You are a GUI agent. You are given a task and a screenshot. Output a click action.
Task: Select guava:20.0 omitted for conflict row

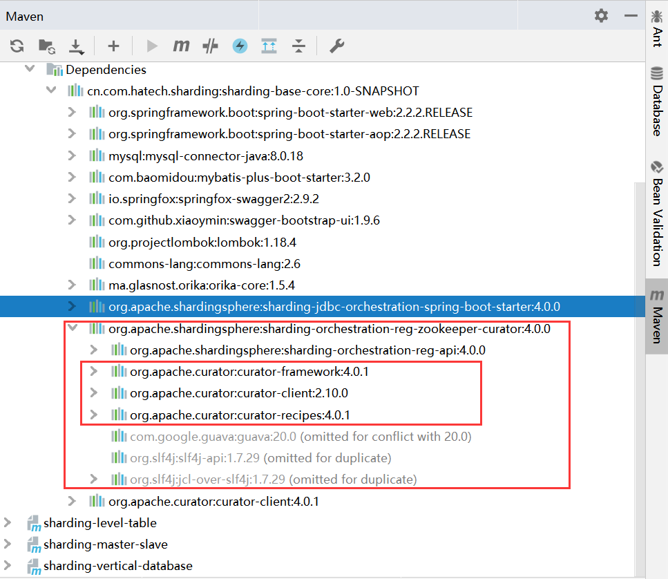point(323,436)
